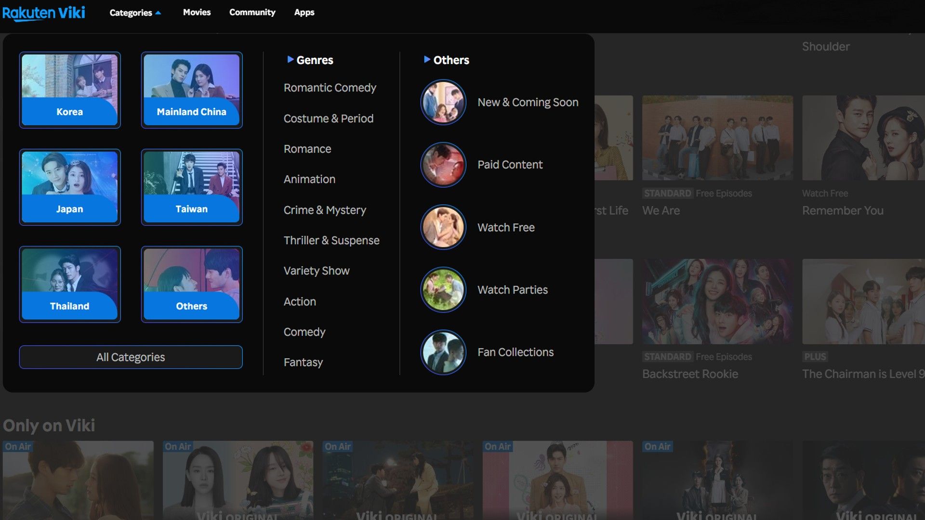925x520 pixels.
Task: Click the Fan Collections circular icon
Action: [x=443, y=352]
